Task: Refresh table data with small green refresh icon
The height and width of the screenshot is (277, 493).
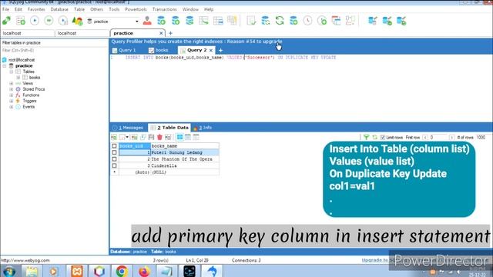Action: tap(374, 137)
